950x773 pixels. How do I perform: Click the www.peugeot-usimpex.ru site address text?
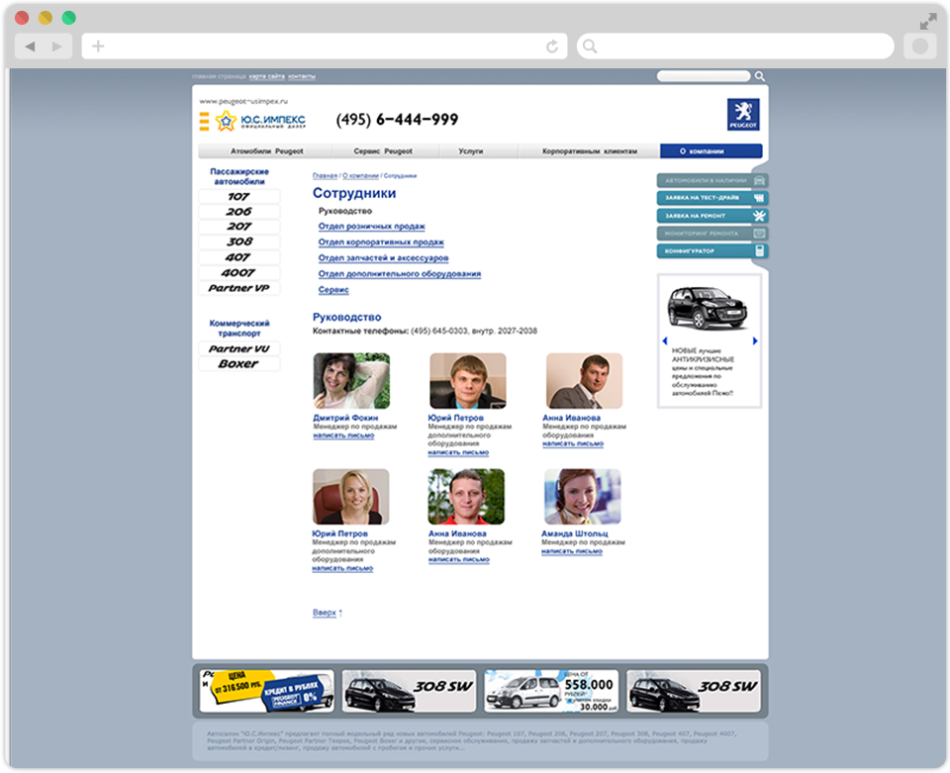click(243, 101)
